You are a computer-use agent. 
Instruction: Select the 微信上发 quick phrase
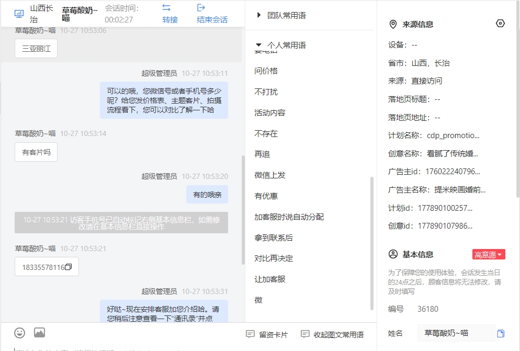tap(269, 175)
